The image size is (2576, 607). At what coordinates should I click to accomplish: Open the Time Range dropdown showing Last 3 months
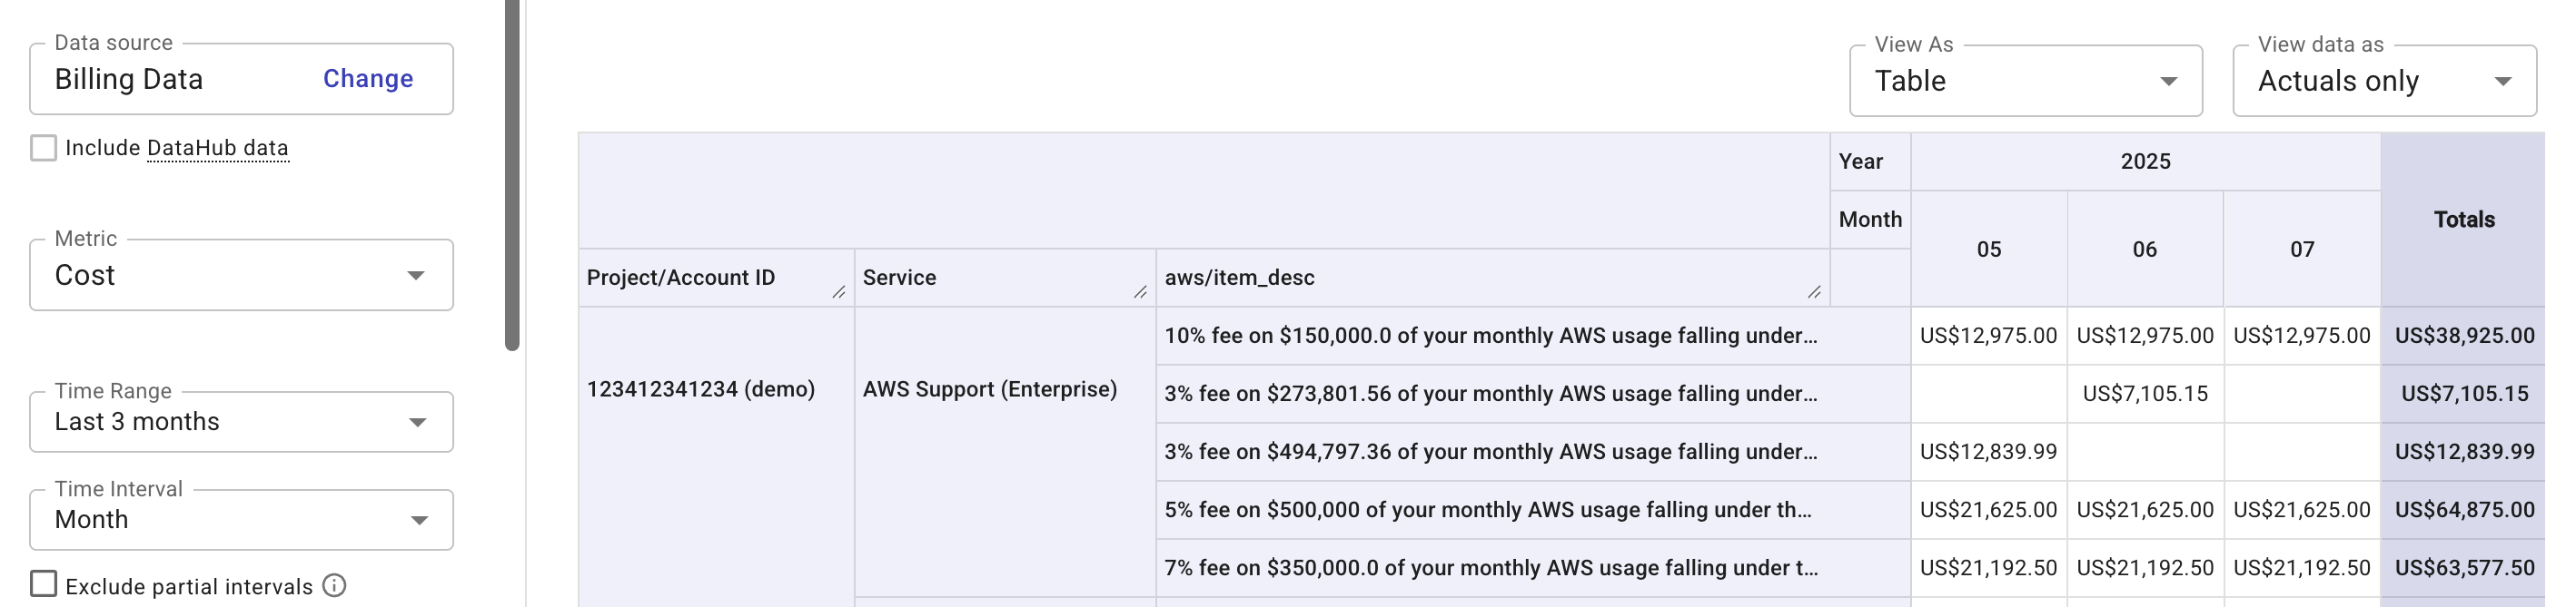pos(419,421)
